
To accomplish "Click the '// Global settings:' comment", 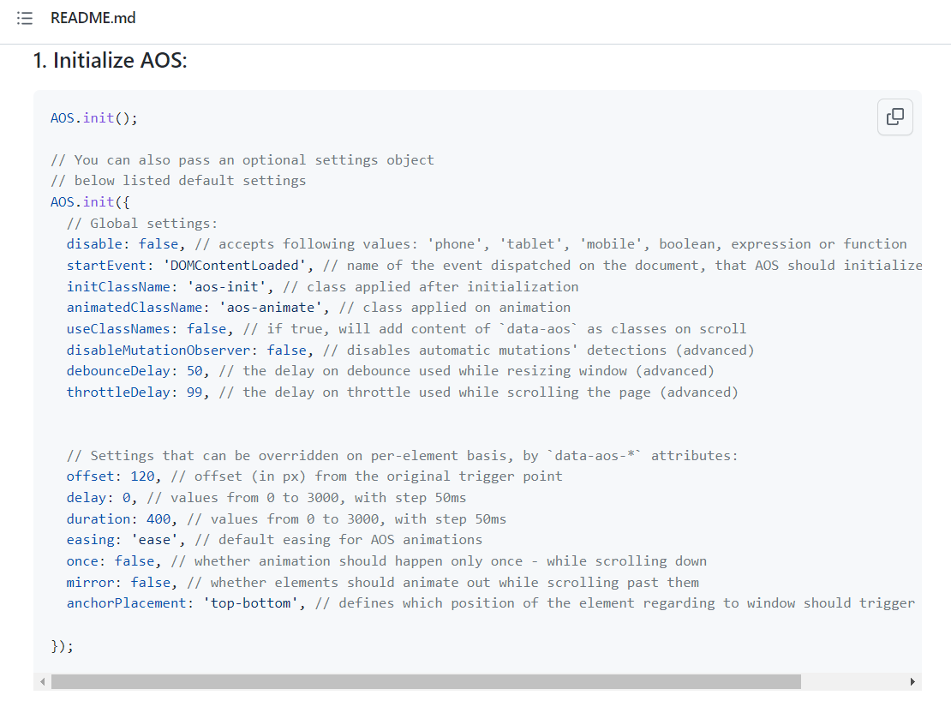I will (142, 224).
